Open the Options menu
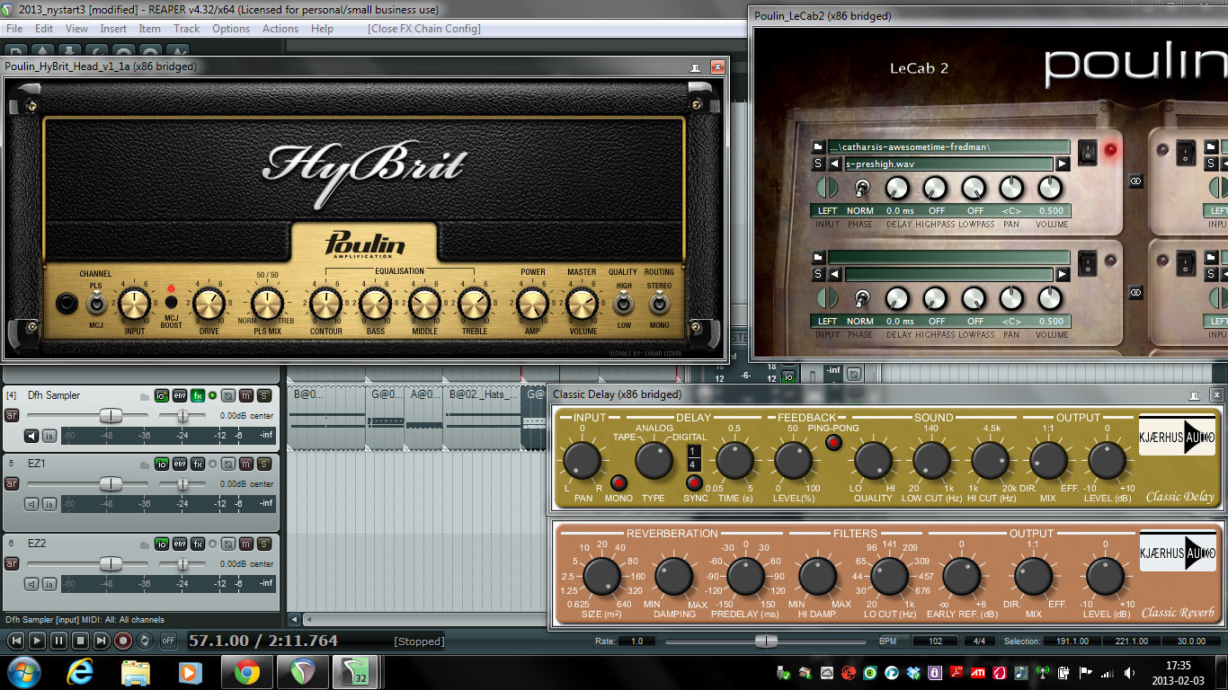The image size is (1228, 690). tap(231, 29)
